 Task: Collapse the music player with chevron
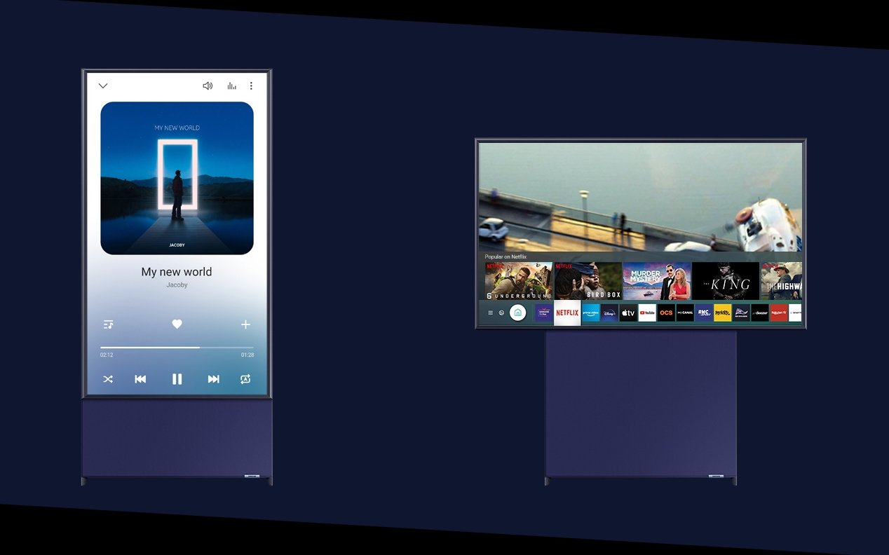[103, 86]
